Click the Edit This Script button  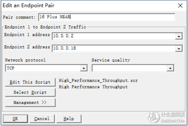pos(30,82)
